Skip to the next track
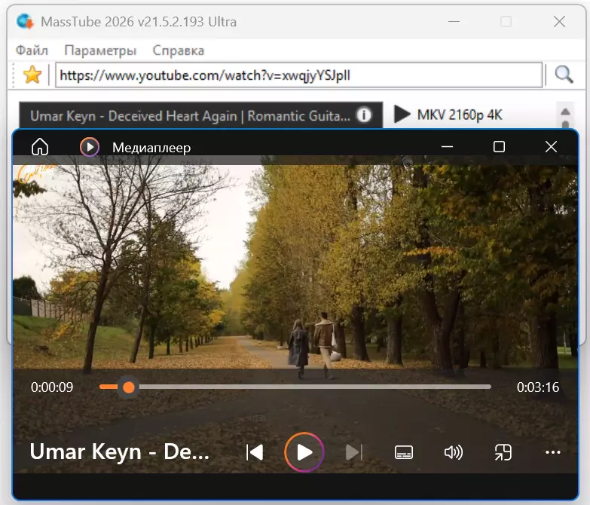 pos(353,452)
